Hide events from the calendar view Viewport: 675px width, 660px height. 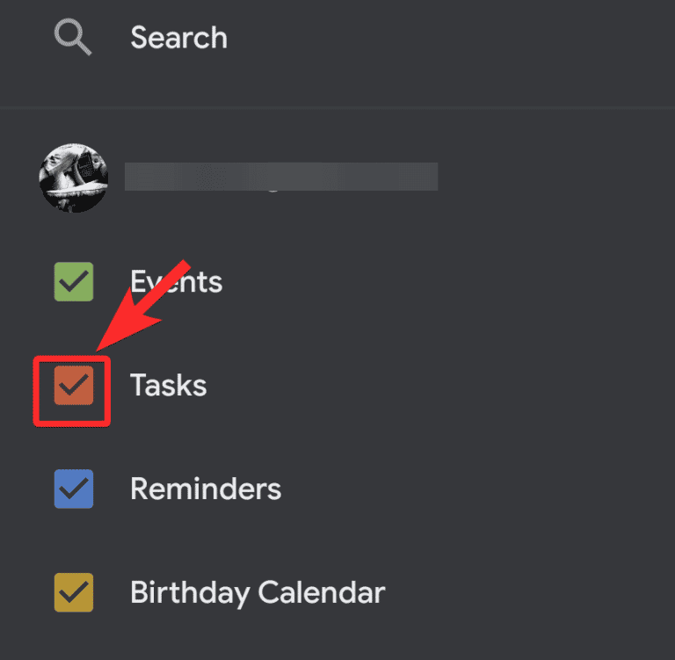click(x=74, y=282)
